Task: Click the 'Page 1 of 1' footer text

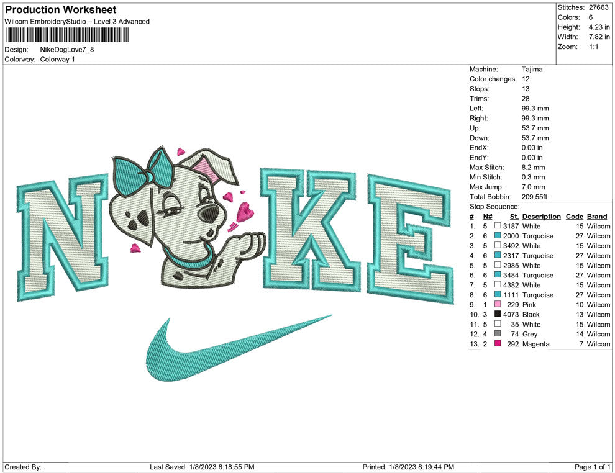Action: coord(592,467)
